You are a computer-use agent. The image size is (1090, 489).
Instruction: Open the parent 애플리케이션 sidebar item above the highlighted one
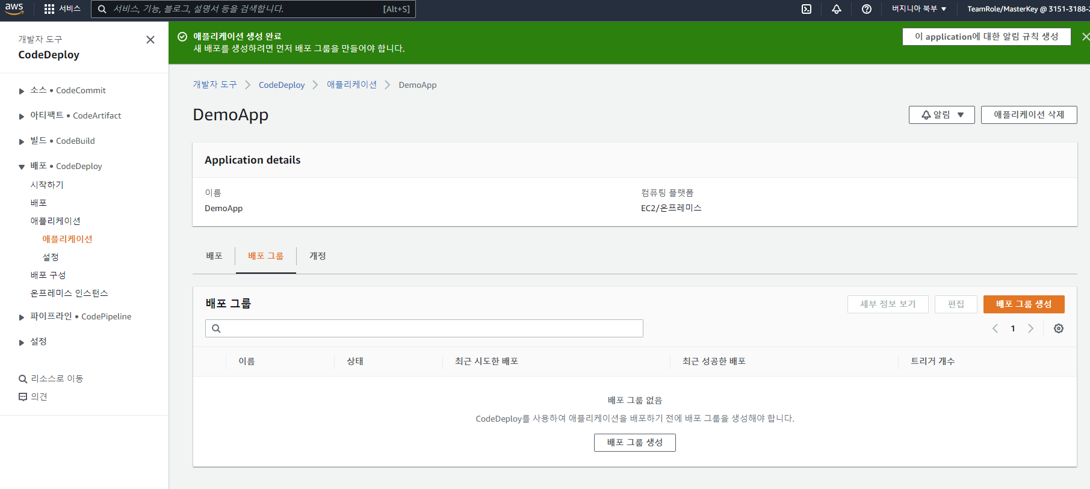coord(55,221)
